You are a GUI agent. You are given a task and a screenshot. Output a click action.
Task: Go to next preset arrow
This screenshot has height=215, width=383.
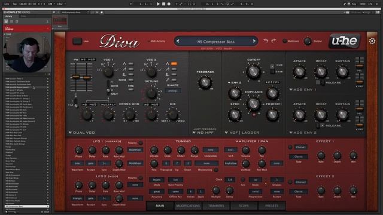pyautogui.click(x=254, y=41)
